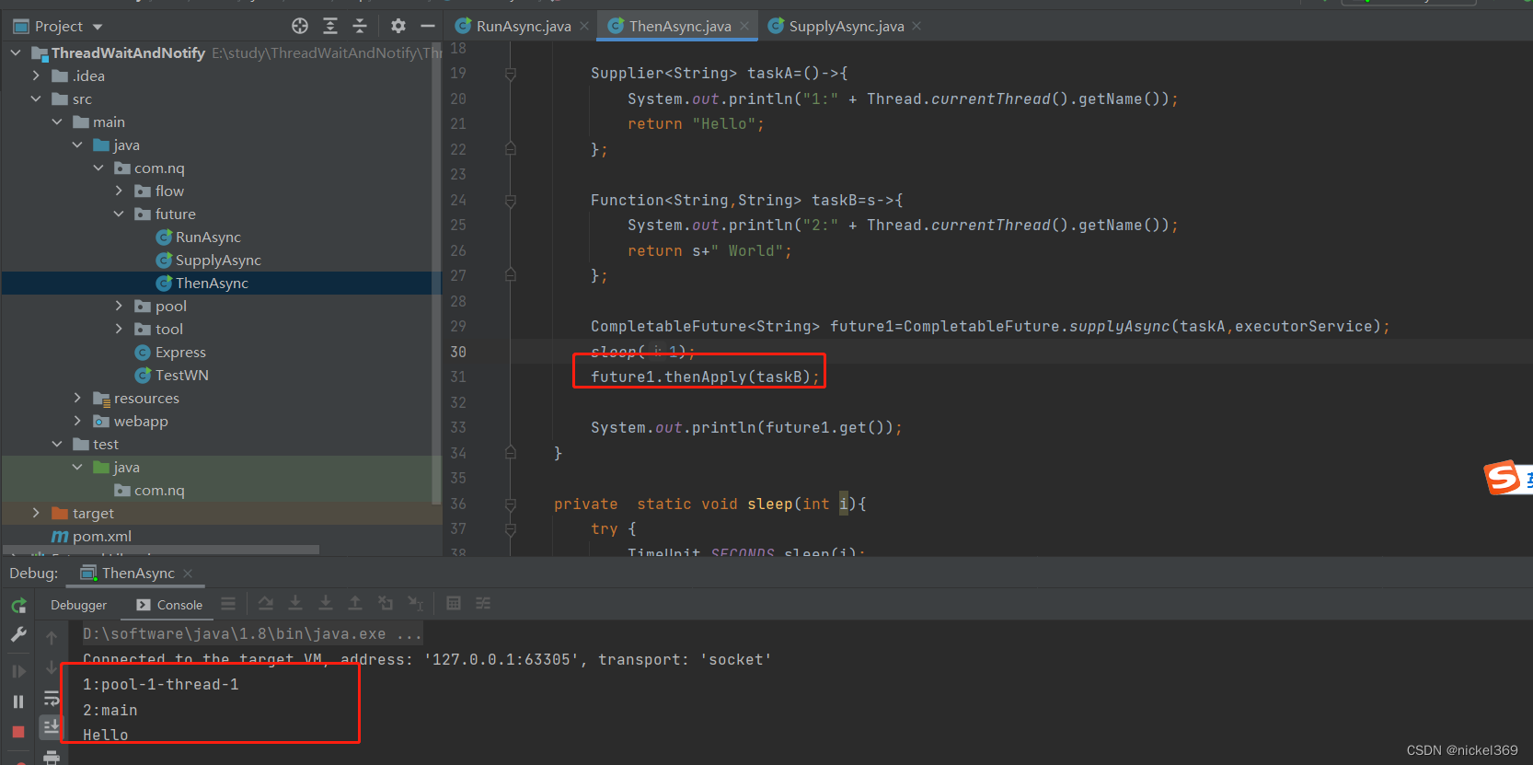Viewport: 1533px width, 765px height.
Task: Hide the Project tool window
Action: (x=427, y=26)
